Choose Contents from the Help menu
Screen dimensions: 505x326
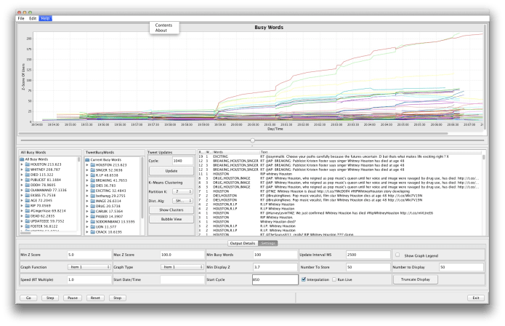click(x=163, y=25)
